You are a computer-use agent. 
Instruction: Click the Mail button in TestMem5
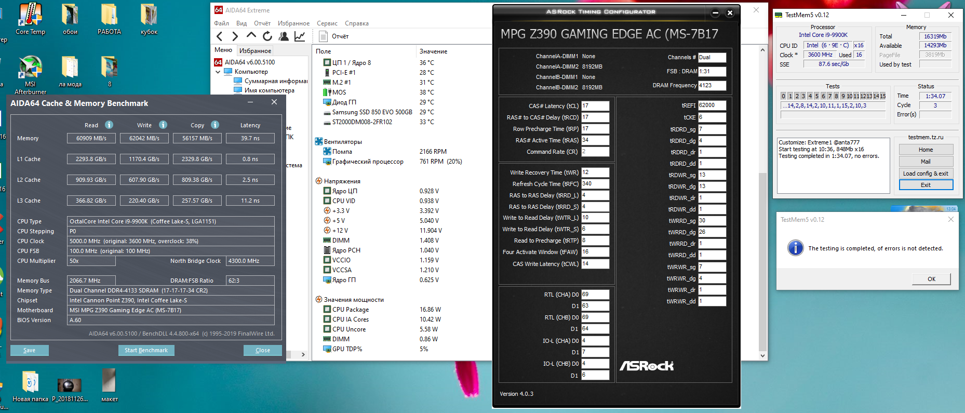coord(926,162)
